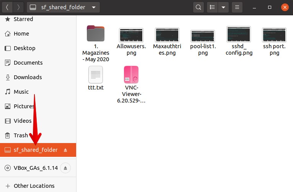Select sf_shared_folder in the sidebar
The width and height of the screenshot is (293, 192).
[x=38, y=150]
